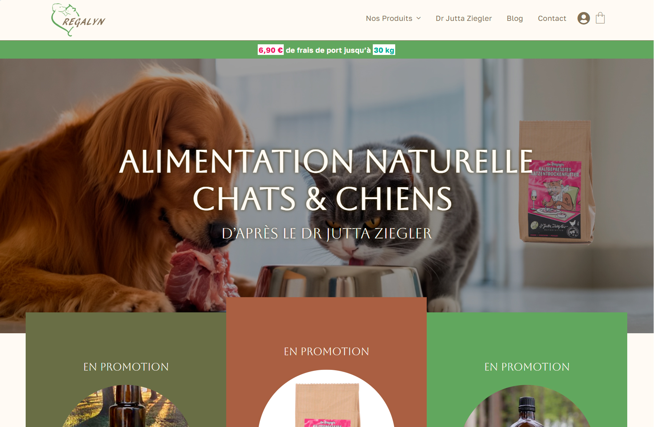Open the user account icon
This screenshot has height=427, width=654.
click(584, 18)
